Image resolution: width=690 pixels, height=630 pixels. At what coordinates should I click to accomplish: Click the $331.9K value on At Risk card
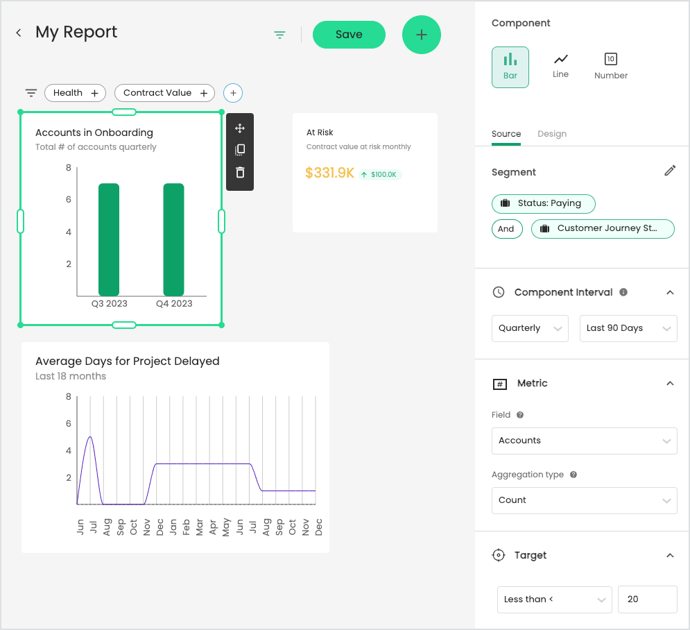[x=329, y=173]
